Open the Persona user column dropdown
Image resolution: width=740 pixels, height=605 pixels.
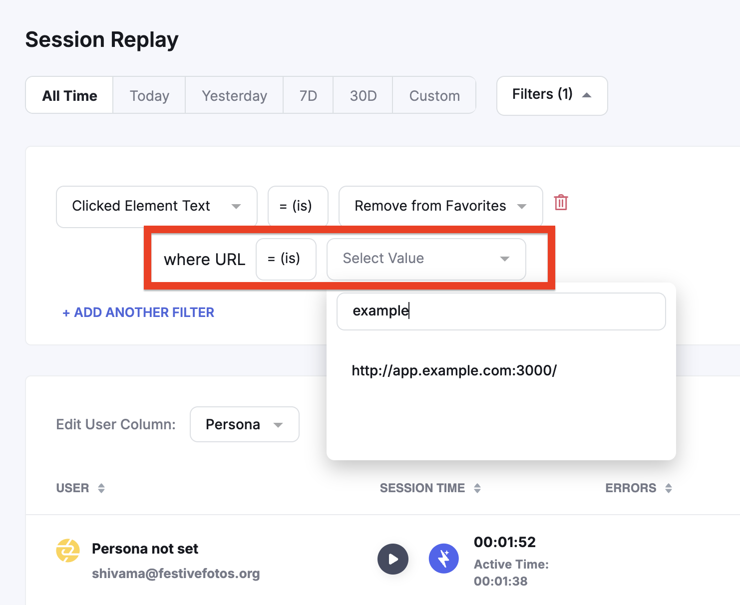point(244,424)
